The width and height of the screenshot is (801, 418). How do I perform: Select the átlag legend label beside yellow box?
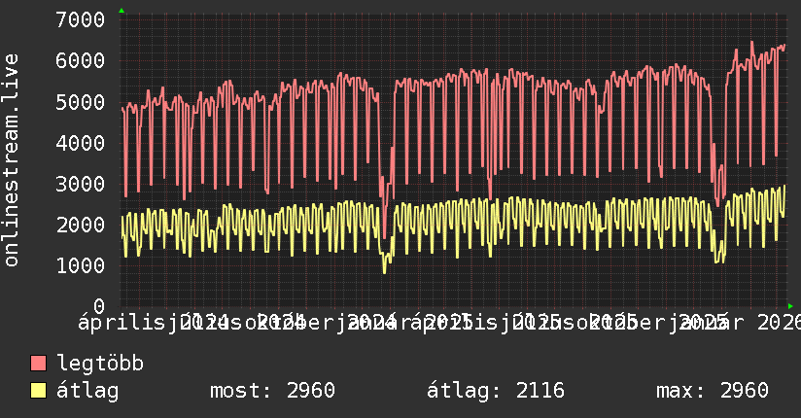87,391
